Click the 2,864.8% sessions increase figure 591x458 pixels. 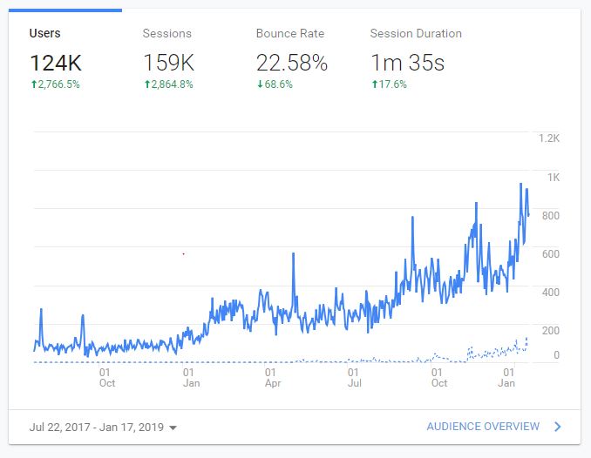coord(169,84)
